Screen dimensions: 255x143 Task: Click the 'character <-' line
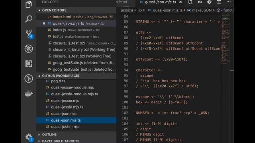[149, 70]
